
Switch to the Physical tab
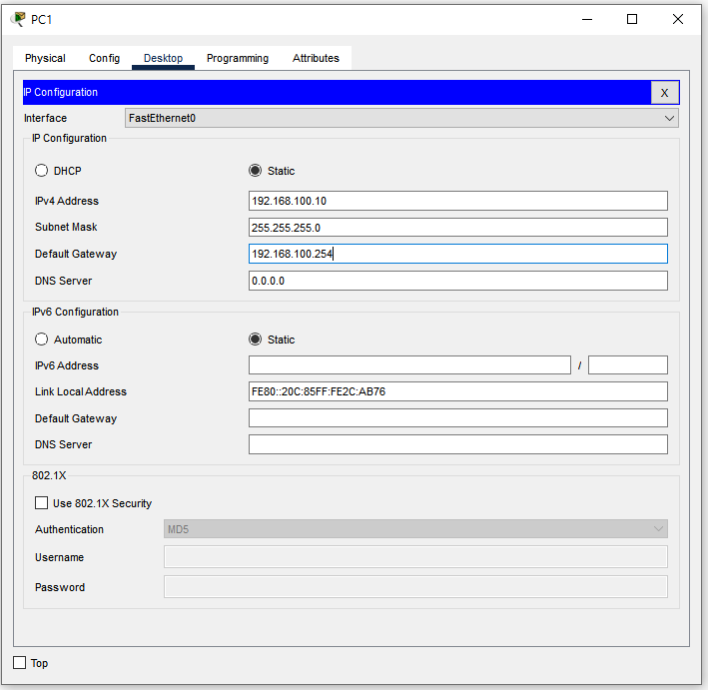[45, 58]
